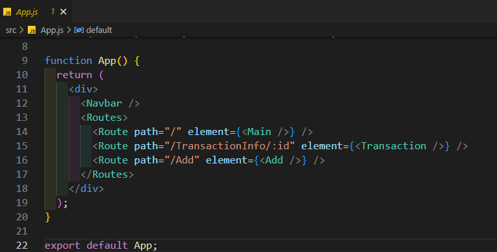Click line number 9 in the gutter
The width and height of the screenshot is (497, 252).
pyautogui.click(x=25, y=61)
